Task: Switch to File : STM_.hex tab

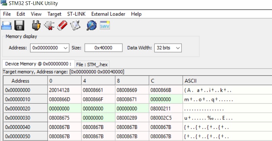Action: click(x=92, y=65)
